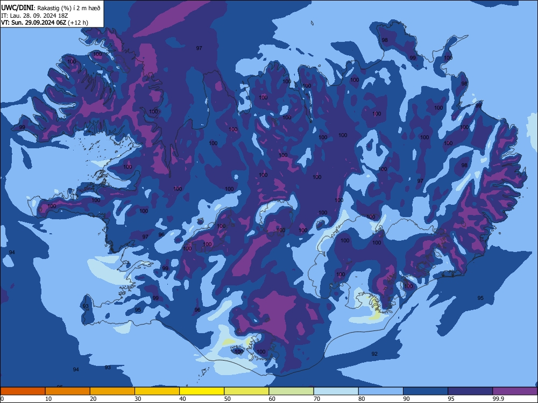Pick the dark navy 95–99.9 legend swatch
538x403 pixels.
(x=470, y=391)
